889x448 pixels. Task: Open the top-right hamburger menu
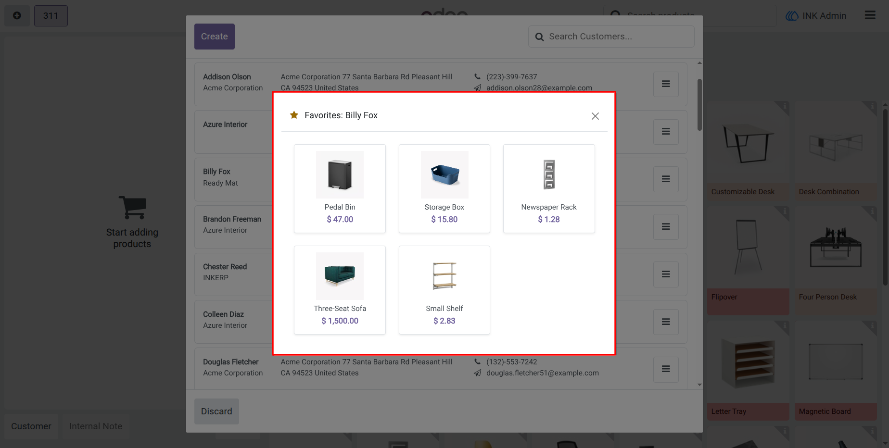(870, 15)
